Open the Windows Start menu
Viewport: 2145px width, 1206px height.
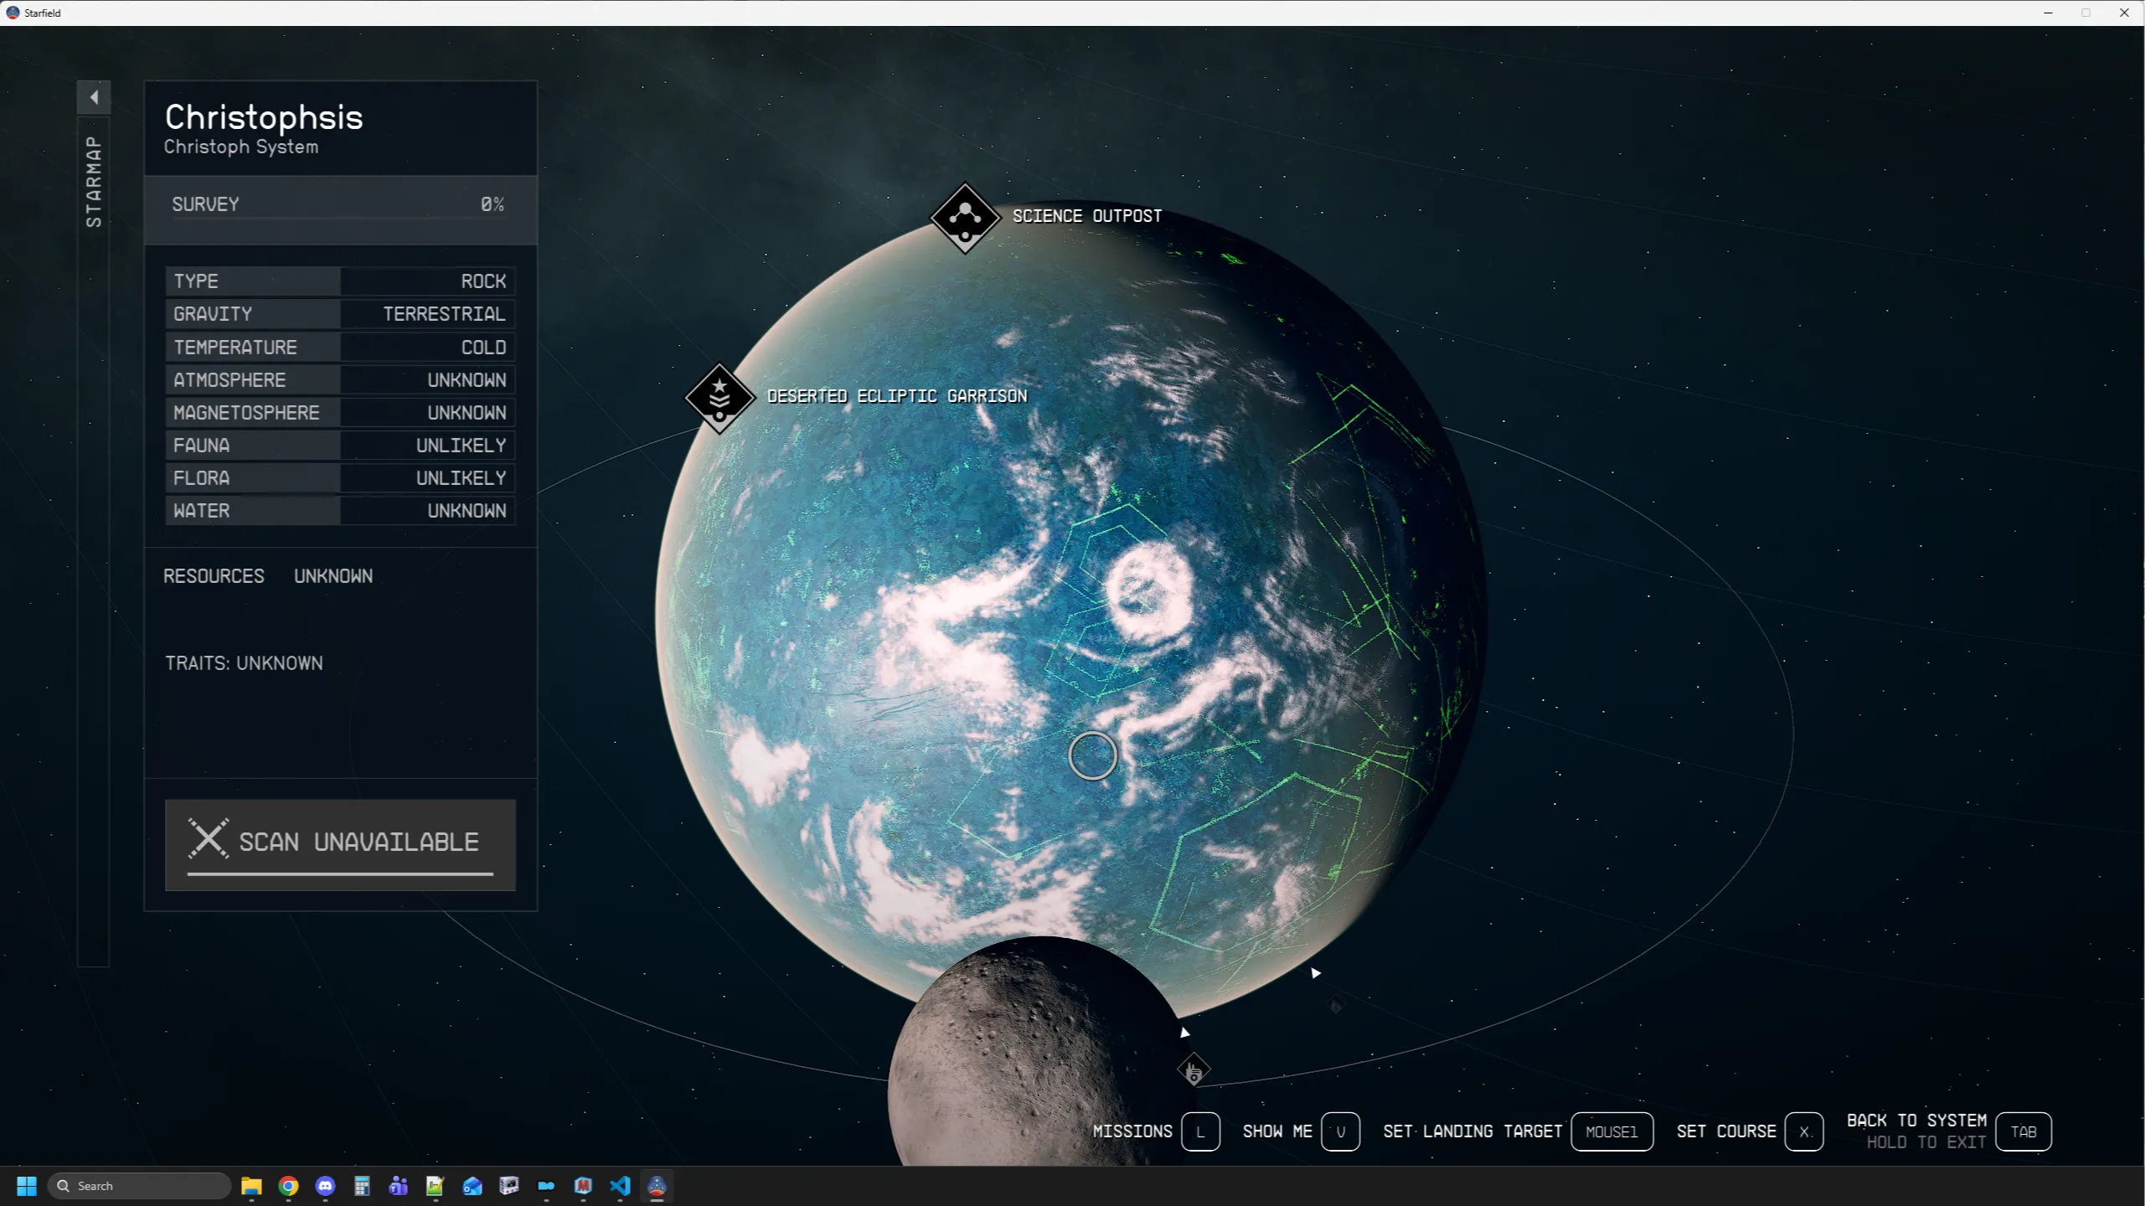(27, 1186)
